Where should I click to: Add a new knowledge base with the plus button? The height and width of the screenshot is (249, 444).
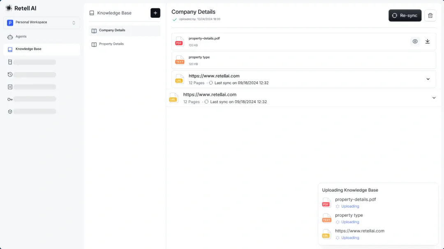click(x=155, y=13)
